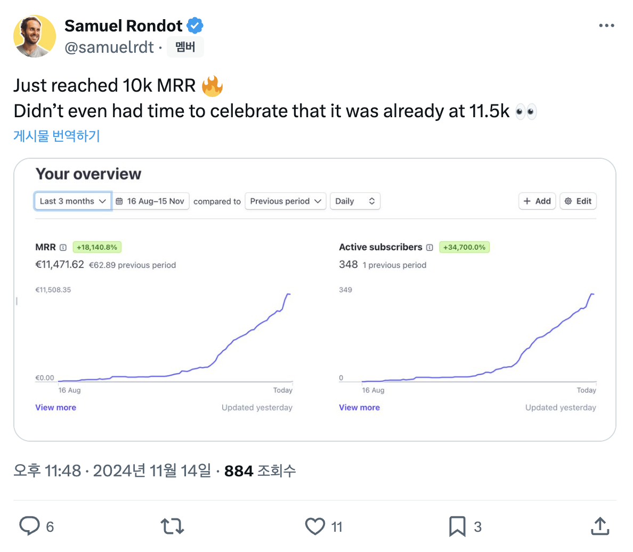Open the Previous period comparison dropdown
The height and width of the screenshot is (552, 633).
click(285, 201)
